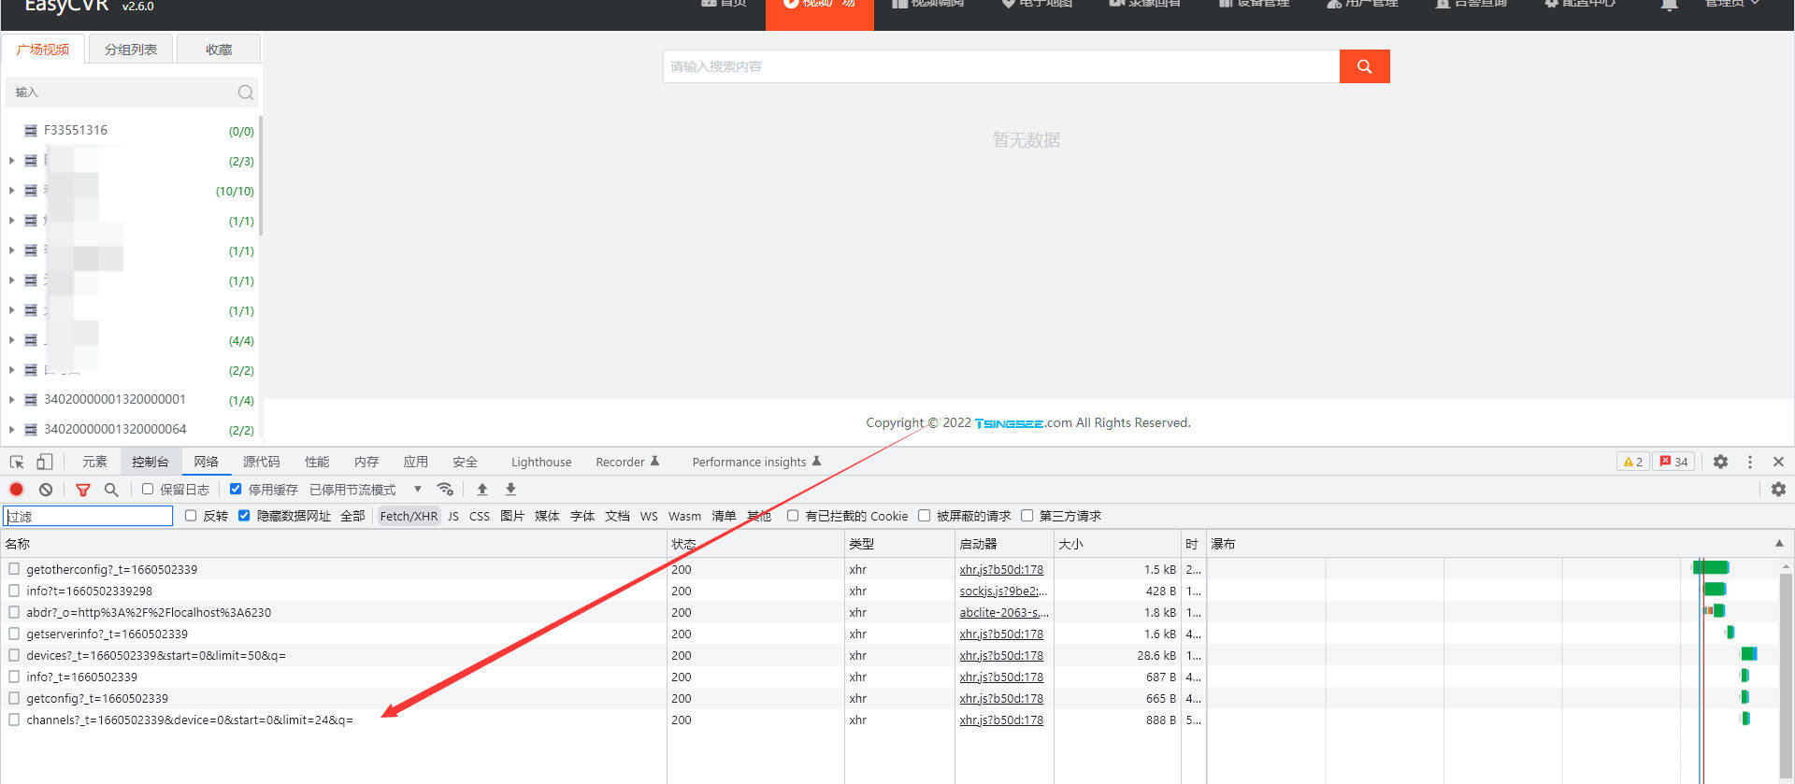Screen dimensions: 1795x784
Task: Check the 被屏蔽的请求 checkbox
Action: pos(924,516)
